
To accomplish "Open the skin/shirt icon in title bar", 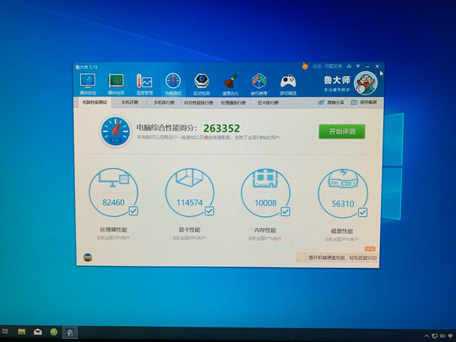I will [x=349, y=67].
